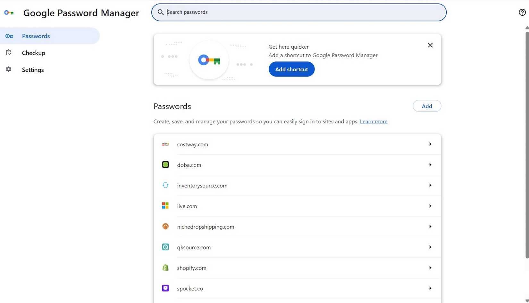The width and height of the screenshot is (529, 303).
Task: Switch to the Checkup section
Action: point(33,52)
